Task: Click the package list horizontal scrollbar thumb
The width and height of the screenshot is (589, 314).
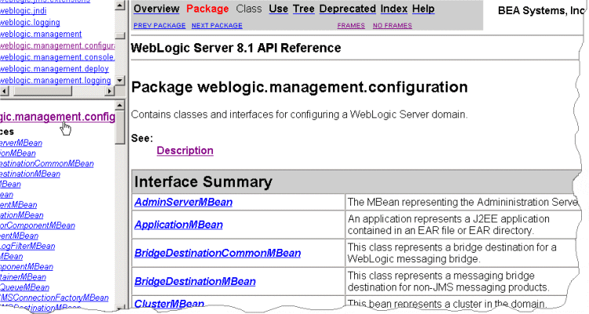Action: [x=42, y=91]
